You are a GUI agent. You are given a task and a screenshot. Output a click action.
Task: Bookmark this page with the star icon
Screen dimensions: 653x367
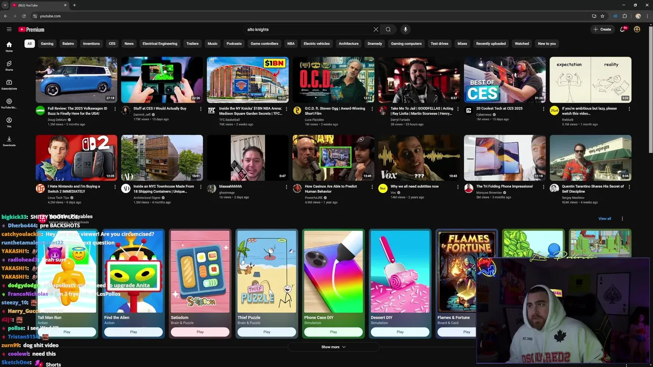(602, 16)
